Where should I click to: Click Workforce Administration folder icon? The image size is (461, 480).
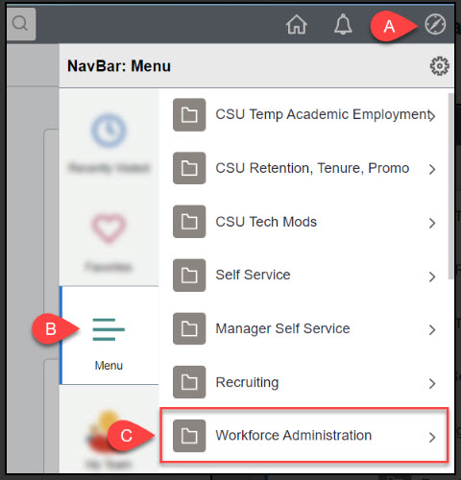tap(189, 436)
